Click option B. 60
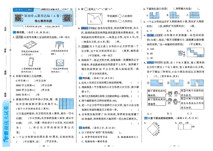 150,54
